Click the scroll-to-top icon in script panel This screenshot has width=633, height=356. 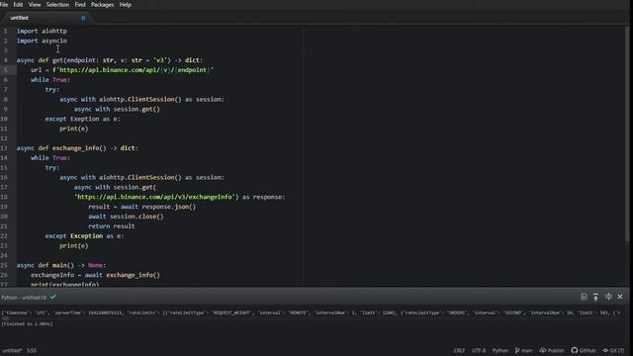pyautogui.click(x=595, y=297)
